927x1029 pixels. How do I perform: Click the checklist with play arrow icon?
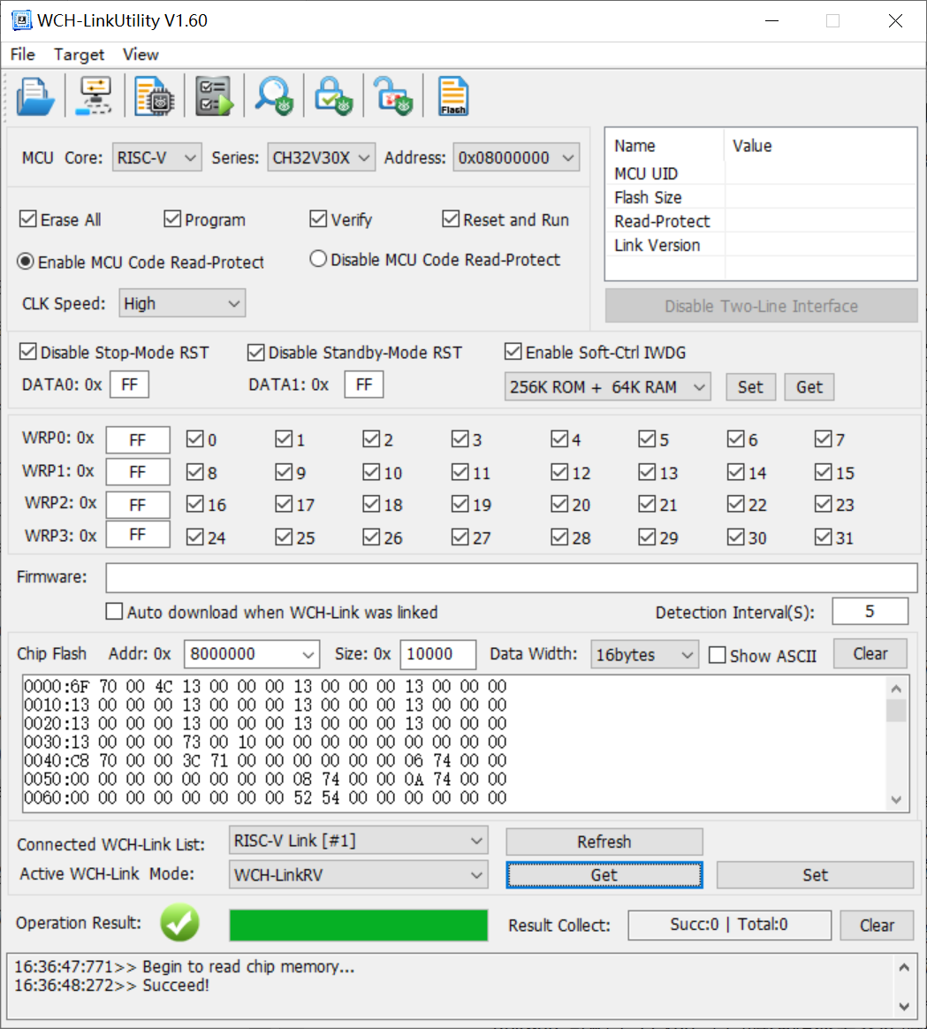pos(213,95)
